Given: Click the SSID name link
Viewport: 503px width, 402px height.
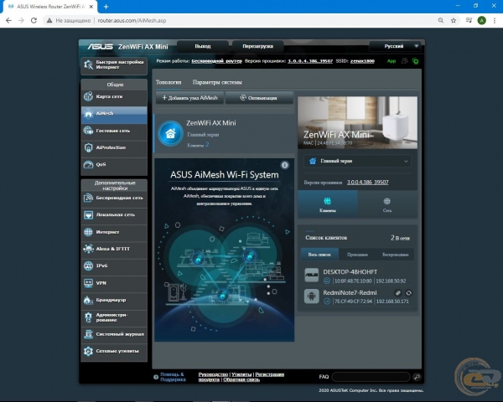Looking at the screenshot, I should 362,61.
